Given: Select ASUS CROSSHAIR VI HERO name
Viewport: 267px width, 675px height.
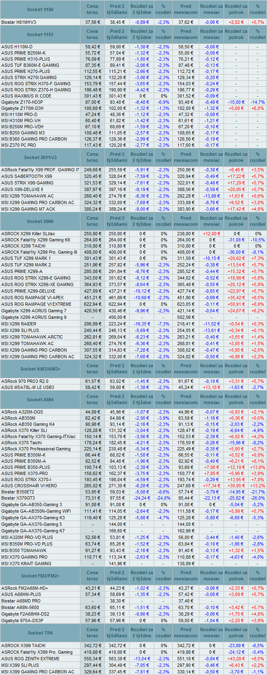Looking at the screenshot, I should 29,486.
